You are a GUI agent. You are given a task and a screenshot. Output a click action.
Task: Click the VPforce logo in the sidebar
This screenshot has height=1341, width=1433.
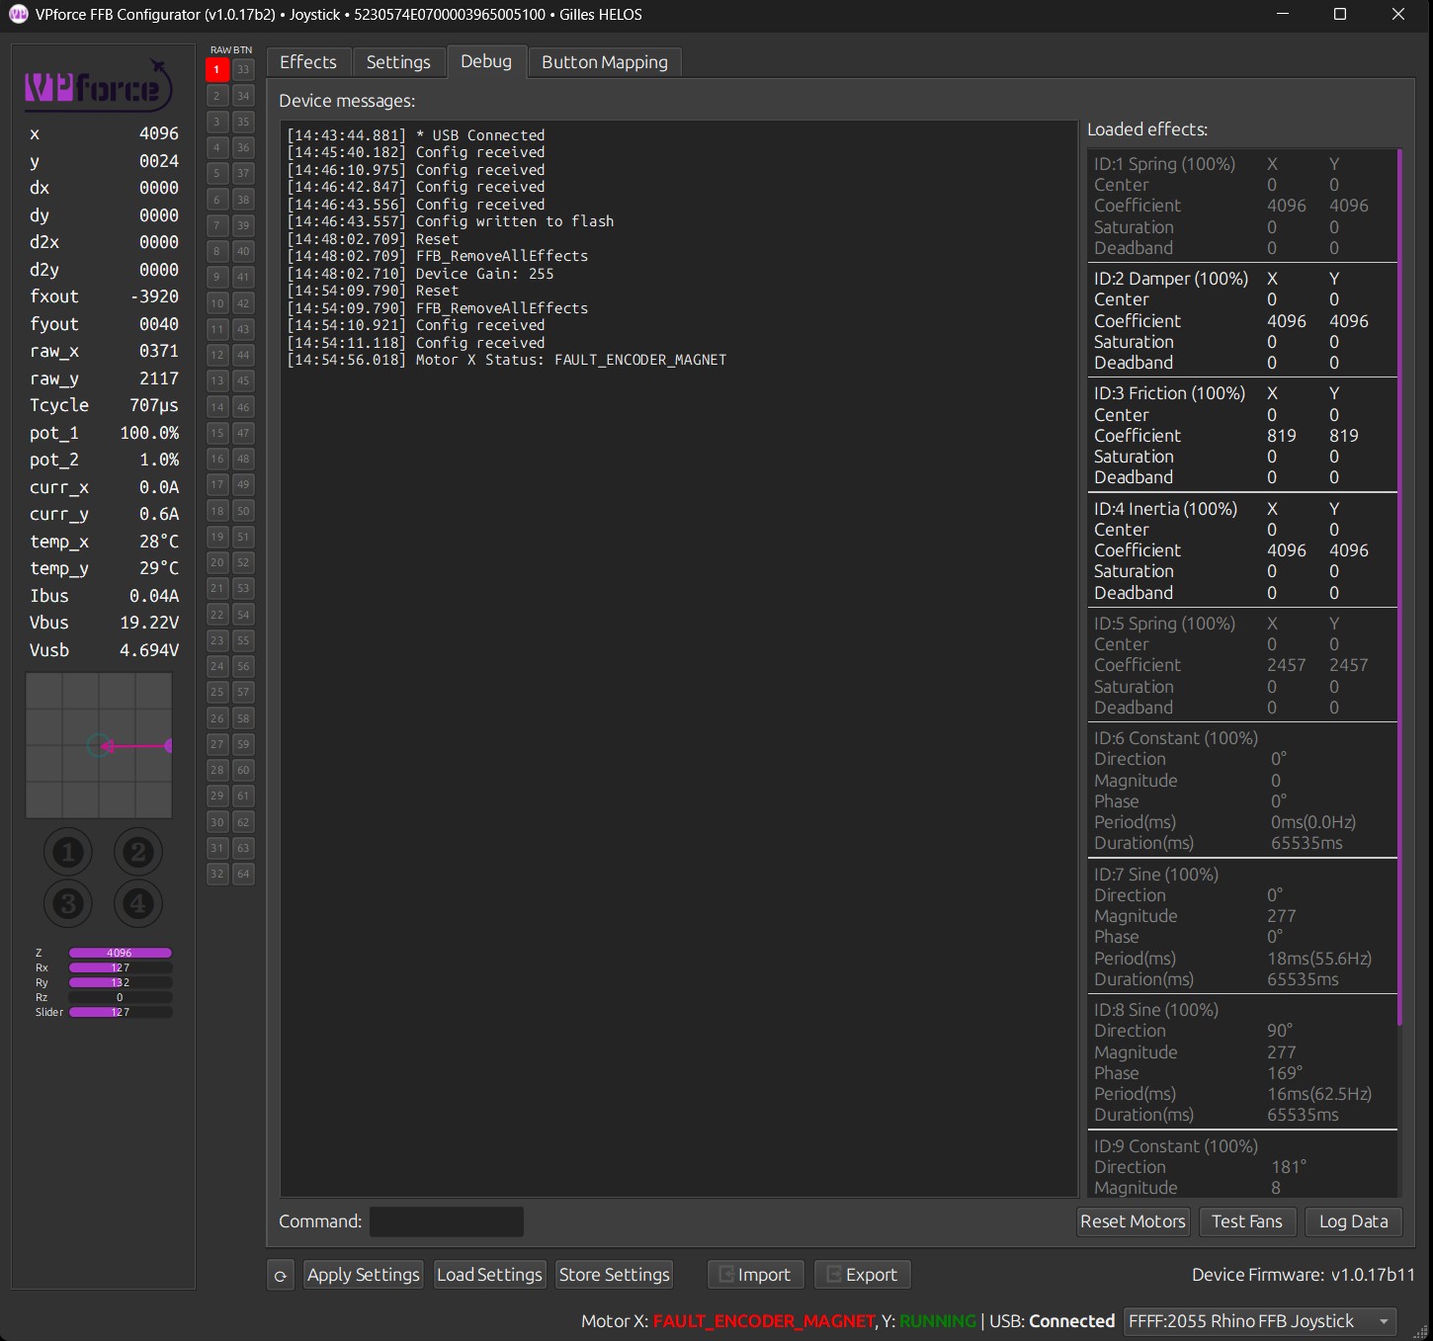99,87
